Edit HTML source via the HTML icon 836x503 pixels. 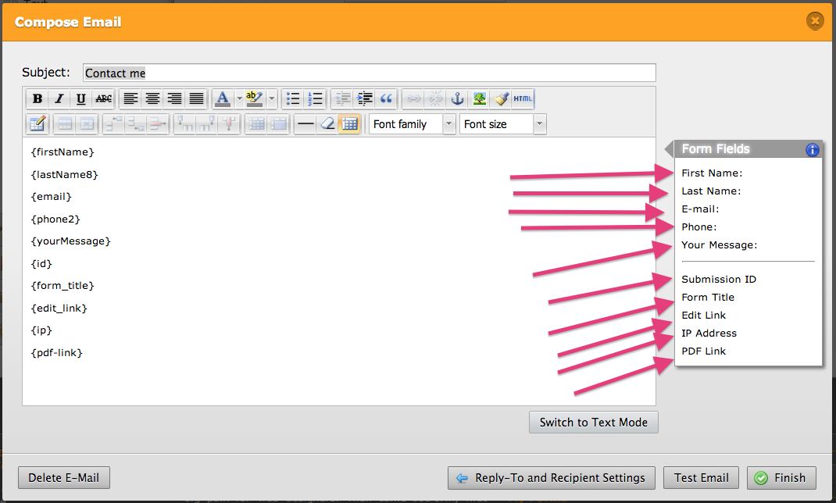[x=523, y=99]
